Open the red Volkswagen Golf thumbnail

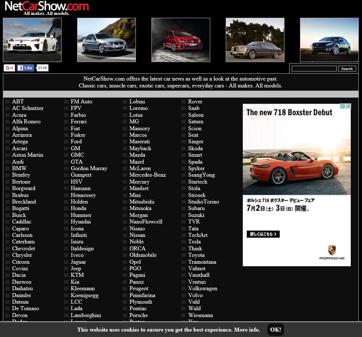(x=181, y=40)
